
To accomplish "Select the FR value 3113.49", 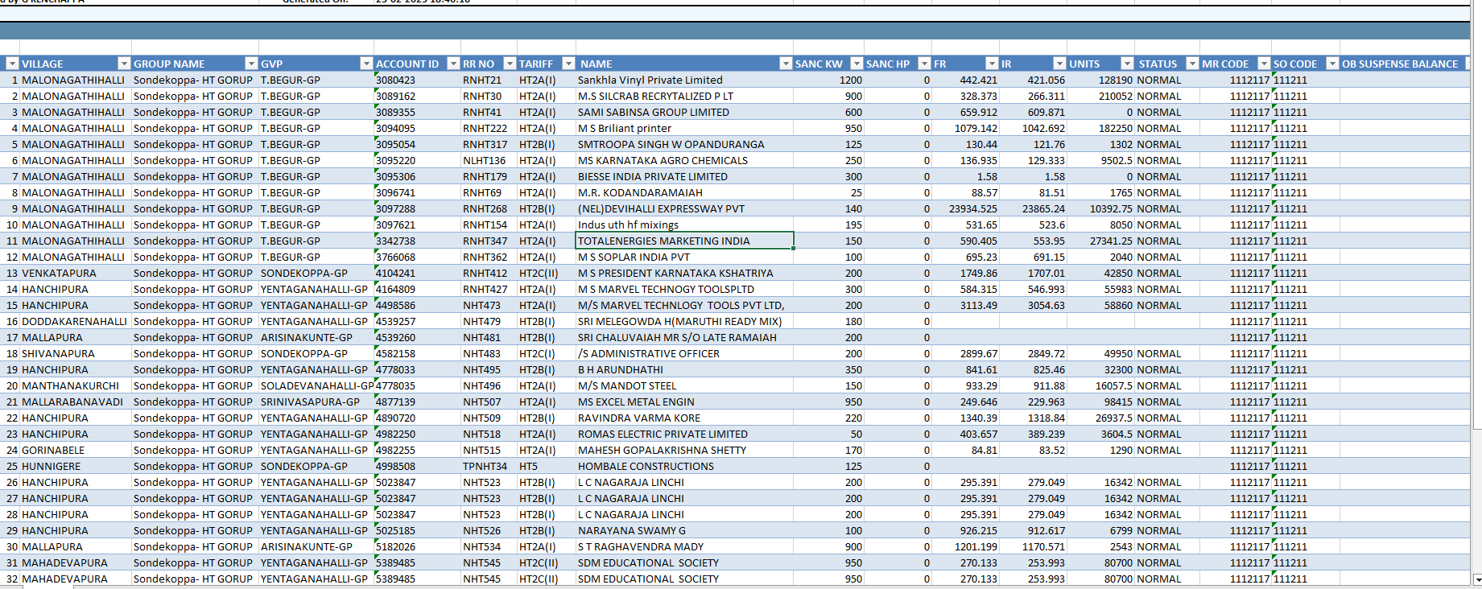I will tap(965, 305).
